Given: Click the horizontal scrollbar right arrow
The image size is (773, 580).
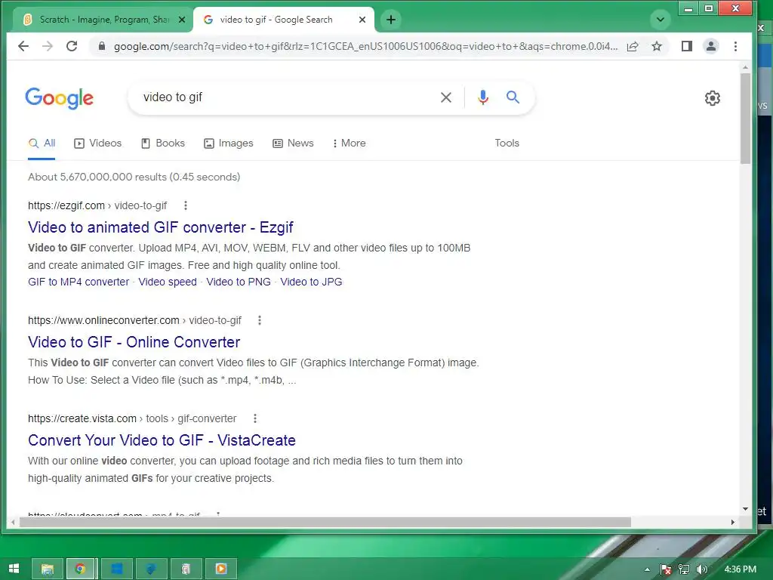Looking at the screenshot, I should pyautogui.click(x=732, y=522).
